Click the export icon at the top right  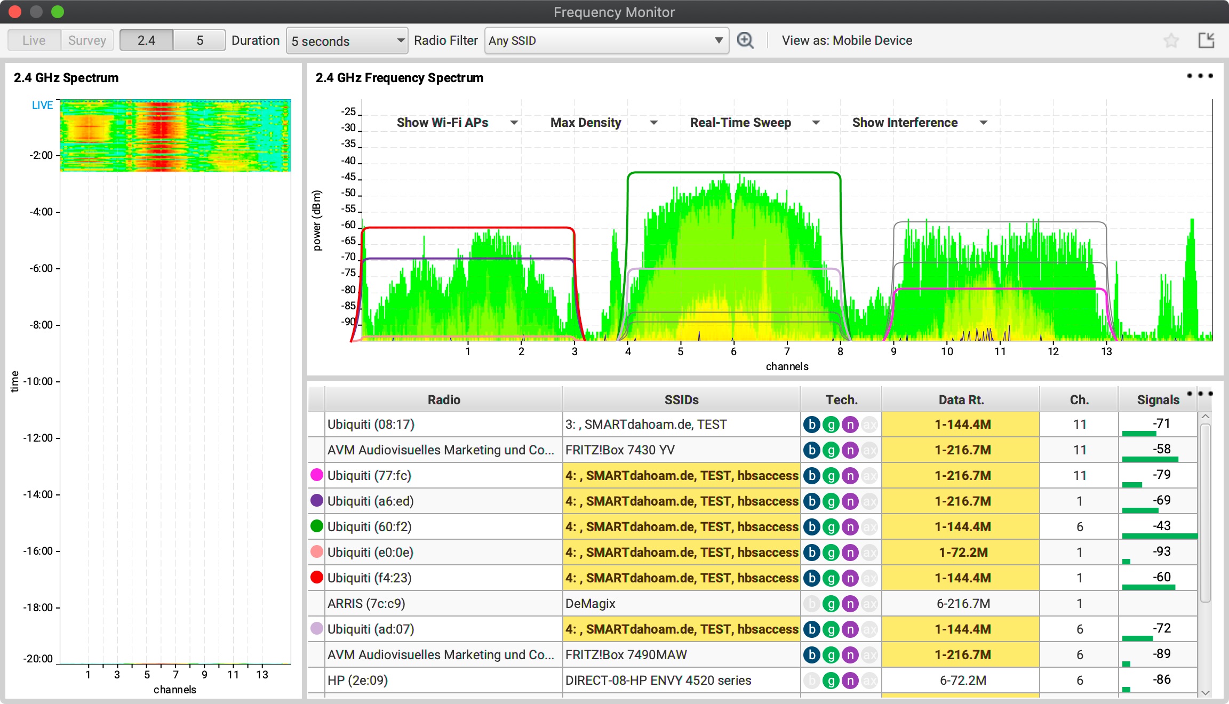[x=1207, y=40]
